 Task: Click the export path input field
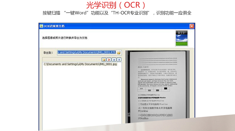[x=87, y=52]
